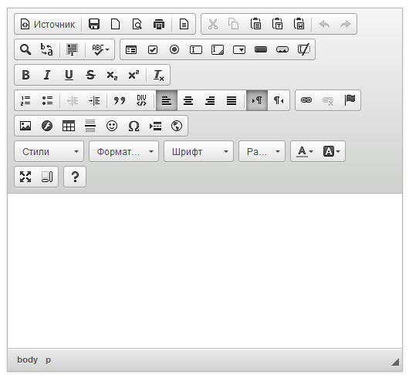Image resolution: width=409 pixels, height=375 pixels.
Task: Redo the last action
Action: point(346,24)
